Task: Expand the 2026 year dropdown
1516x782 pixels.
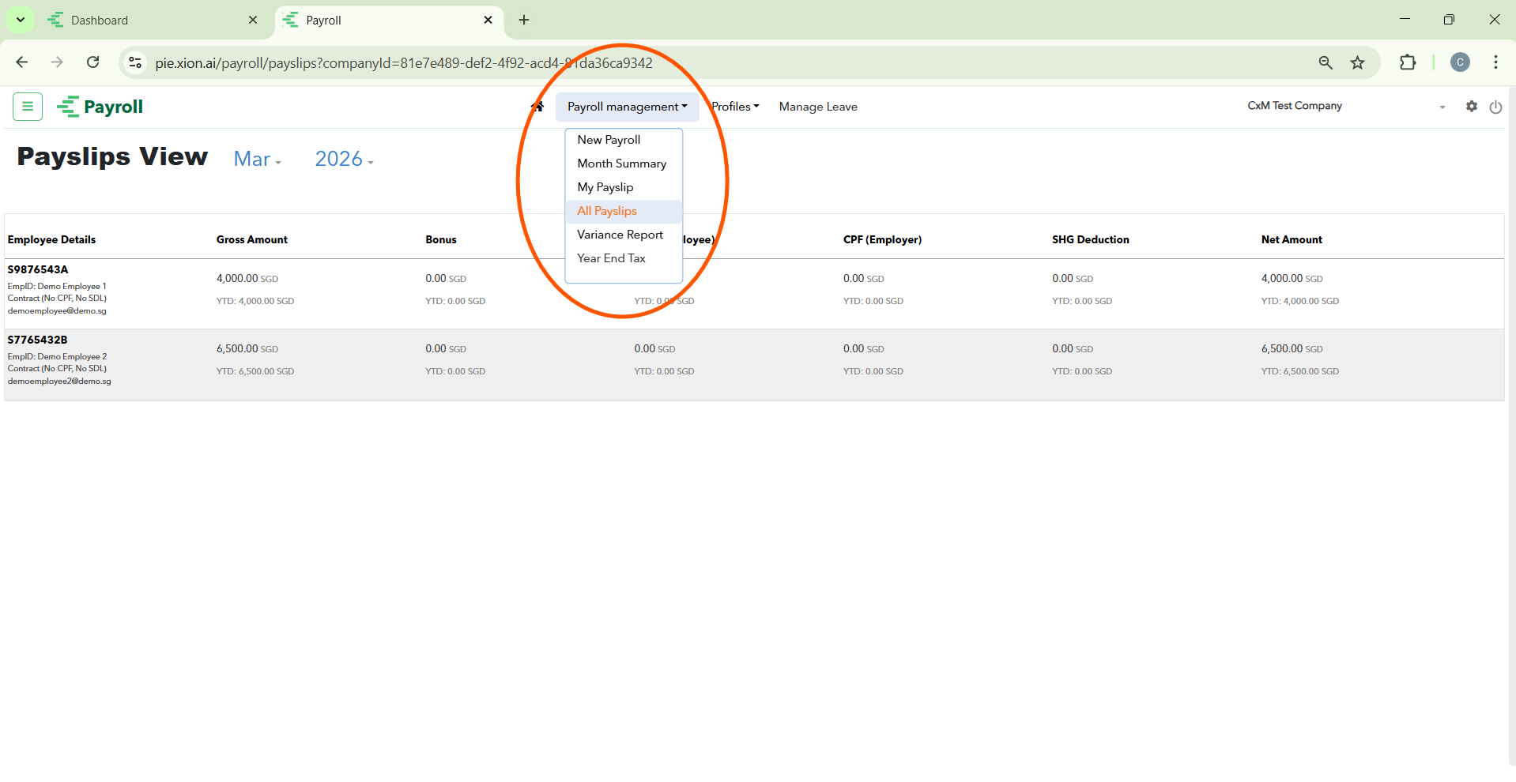Action: 344,160
